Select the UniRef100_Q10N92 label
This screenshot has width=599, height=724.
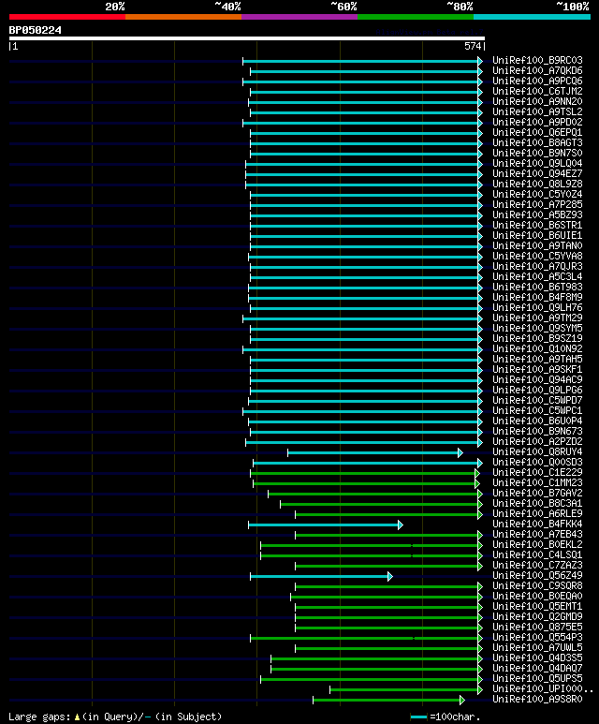tap(537, 349)
